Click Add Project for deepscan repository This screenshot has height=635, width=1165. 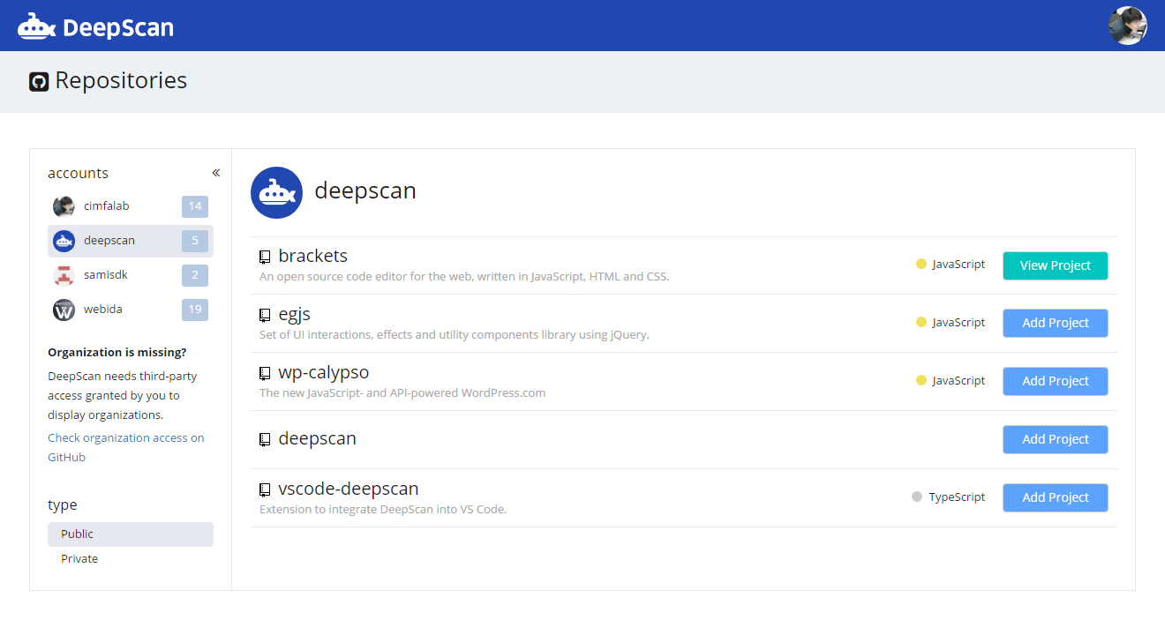click(x=1055, y=439)
